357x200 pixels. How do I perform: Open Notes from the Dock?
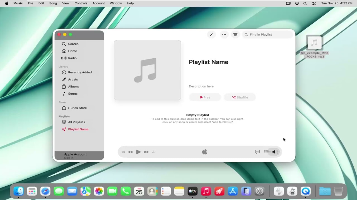point(179,191)
